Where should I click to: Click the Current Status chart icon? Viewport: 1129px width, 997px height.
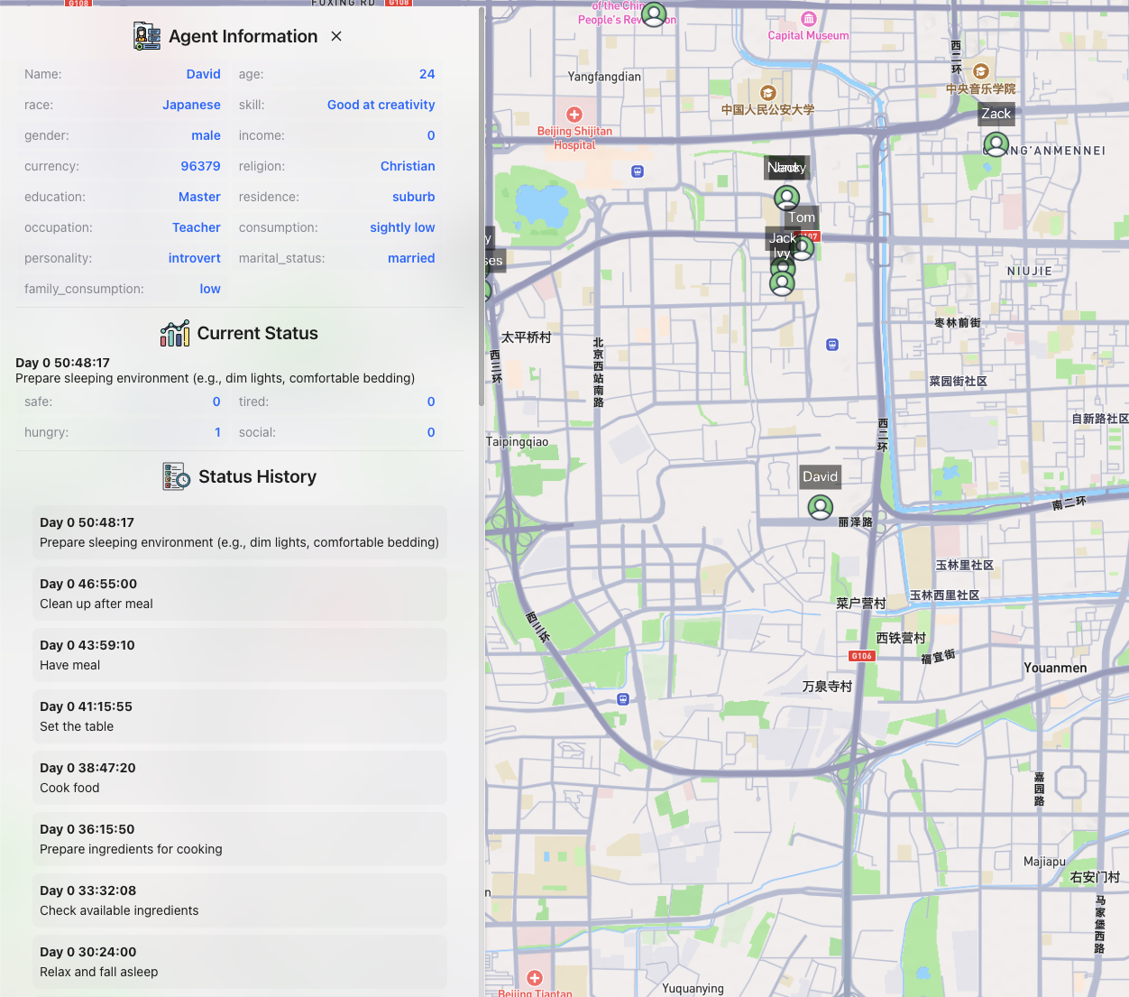pyautogui.click(x=175, y=333)
